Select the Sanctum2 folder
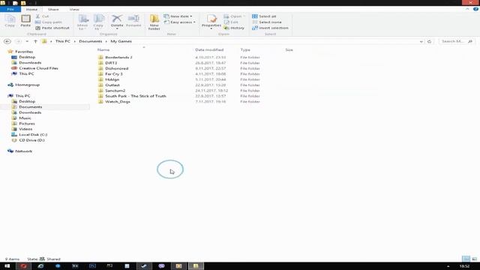The width and height of the screenshot is (480, 270). (115, 90)
